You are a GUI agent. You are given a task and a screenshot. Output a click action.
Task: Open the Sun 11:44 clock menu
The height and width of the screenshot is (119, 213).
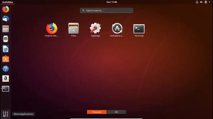tap(112, 2)
